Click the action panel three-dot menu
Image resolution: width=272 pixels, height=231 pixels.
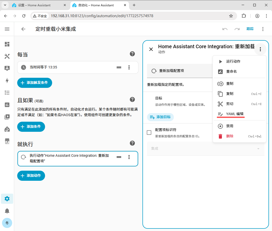tap(260, 49)
